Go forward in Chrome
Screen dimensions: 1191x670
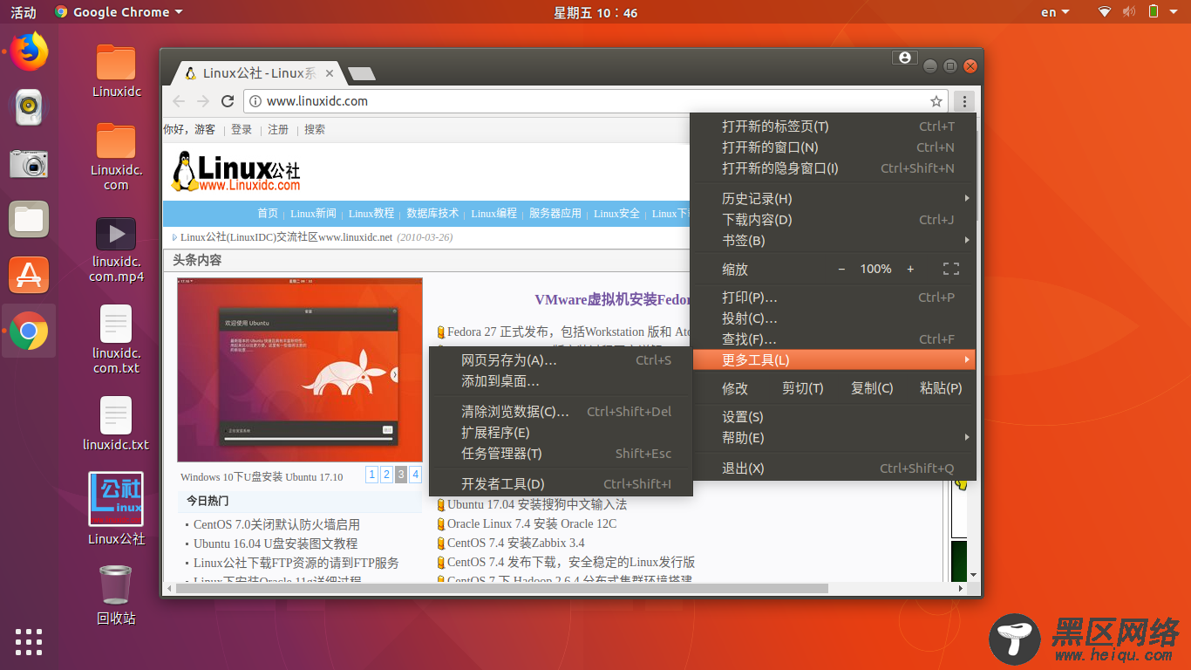click(203, 101)
